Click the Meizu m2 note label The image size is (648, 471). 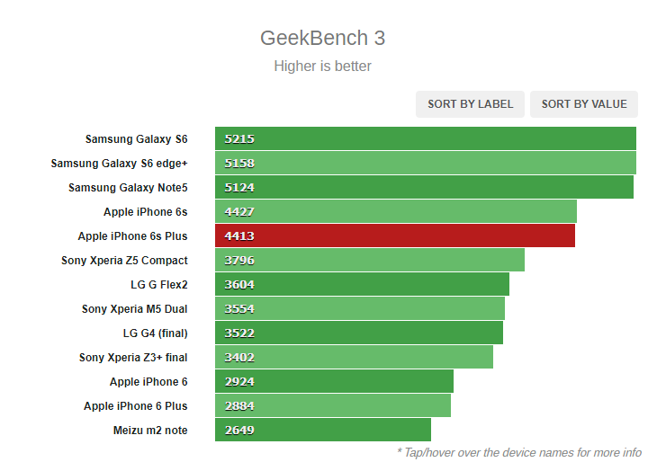coord(150,431)
